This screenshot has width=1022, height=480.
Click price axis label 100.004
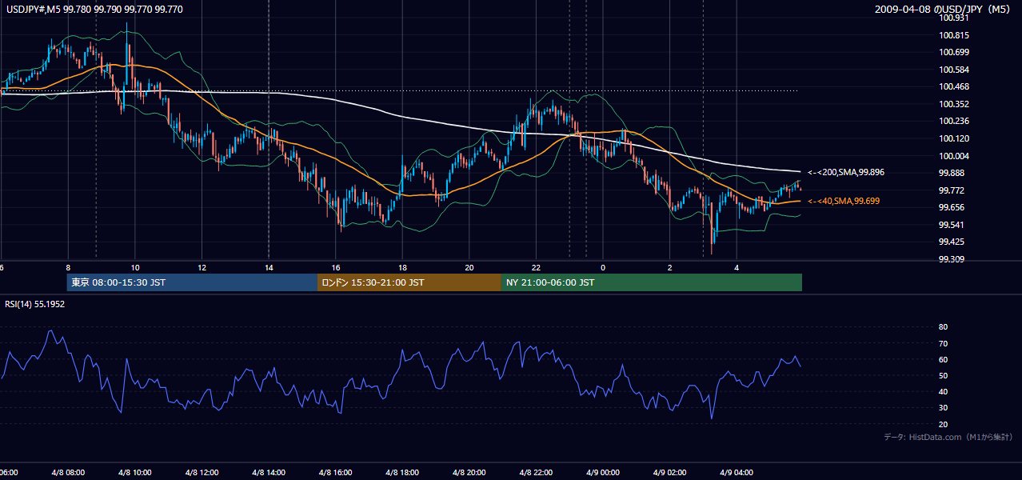tap(954, 156)
